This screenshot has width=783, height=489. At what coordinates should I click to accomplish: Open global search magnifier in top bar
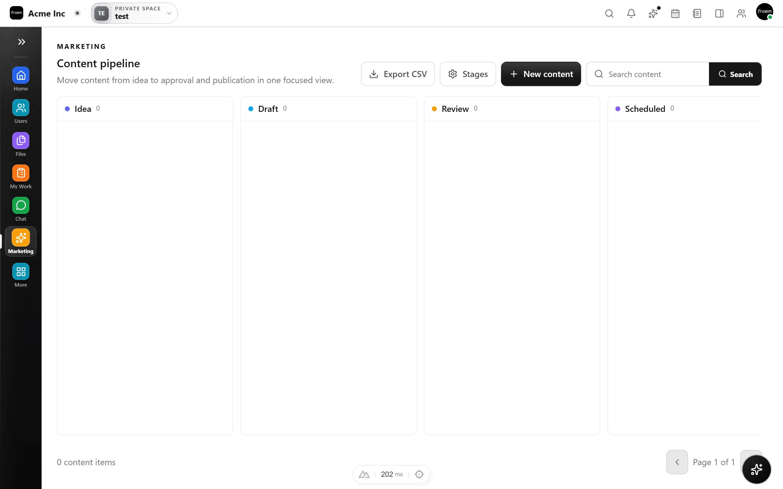tap(609, 13)
